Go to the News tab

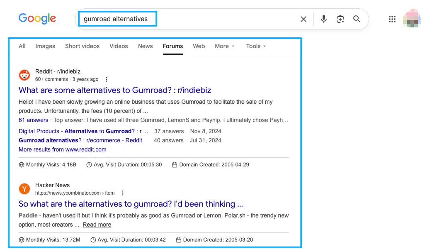pos(145,46)
